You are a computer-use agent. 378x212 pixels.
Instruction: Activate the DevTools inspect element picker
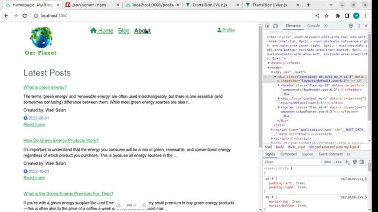coord(268,26)
